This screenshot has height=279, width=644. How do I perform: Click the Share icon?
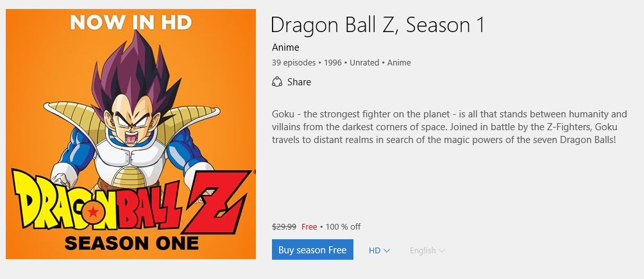pyautogui.click(x=277, y=82)
